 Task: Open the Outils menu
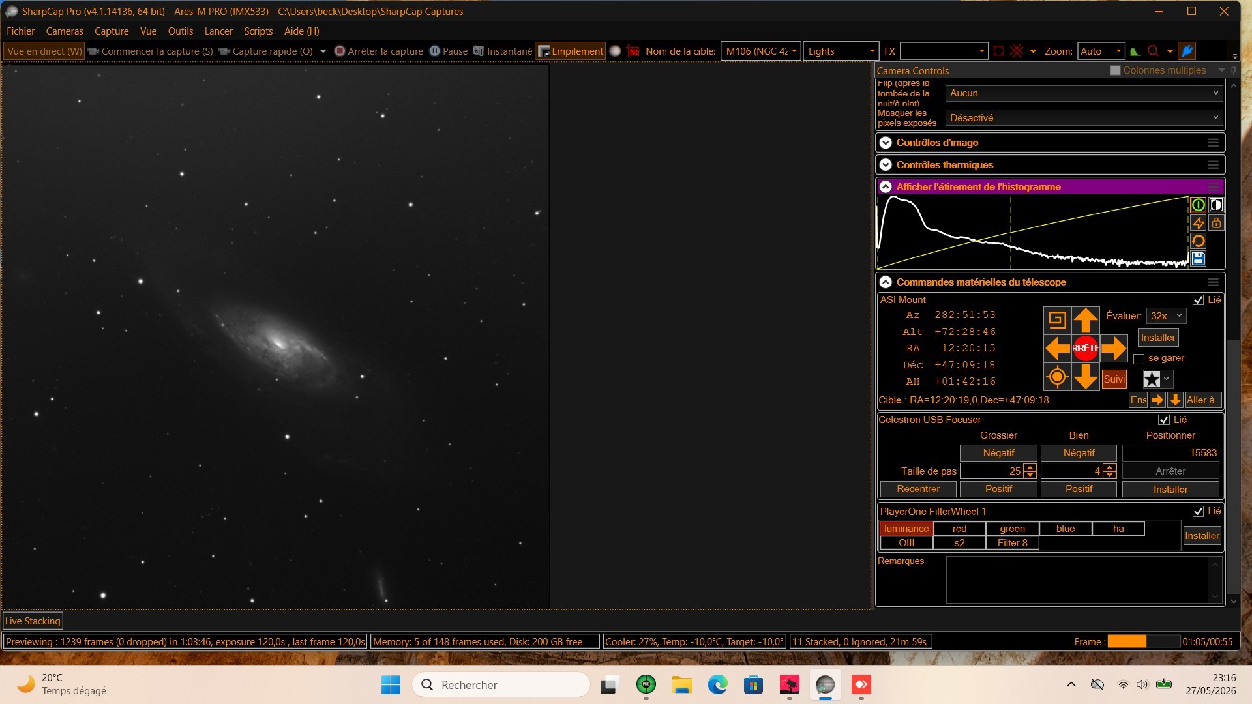click(x=181, y=31)
